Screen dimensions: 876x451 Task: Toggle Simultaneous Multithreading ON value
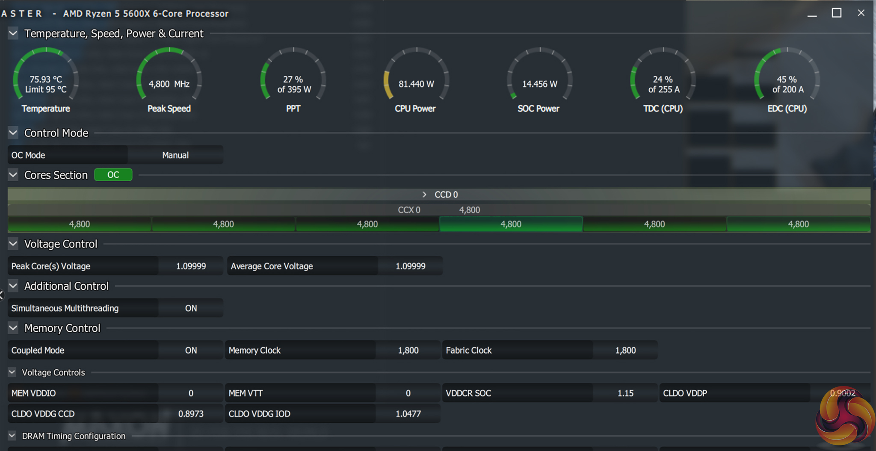(191, 308)
